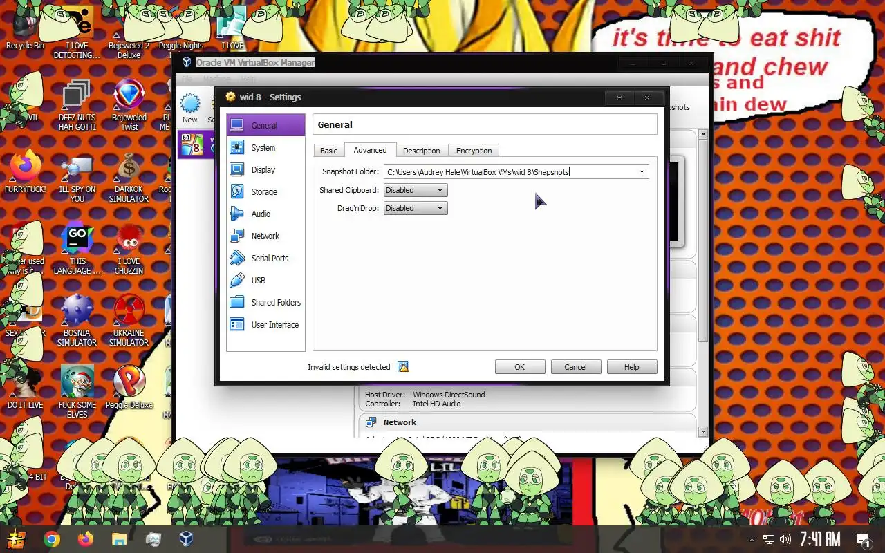Click the VirtualBox taskbar icon
The height and width of the screenshot is (553, 885).
click(x=186, y=539)
